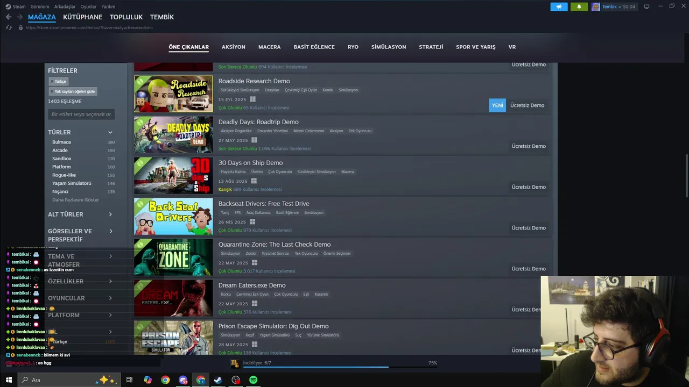Switch to the STRATEJİ tab
The height and width of the screenshot is (387, 689).
pyautogui.click(x=431, y=47)
